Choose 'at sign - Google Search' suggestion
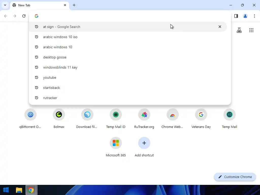 (x=128, y=27)
